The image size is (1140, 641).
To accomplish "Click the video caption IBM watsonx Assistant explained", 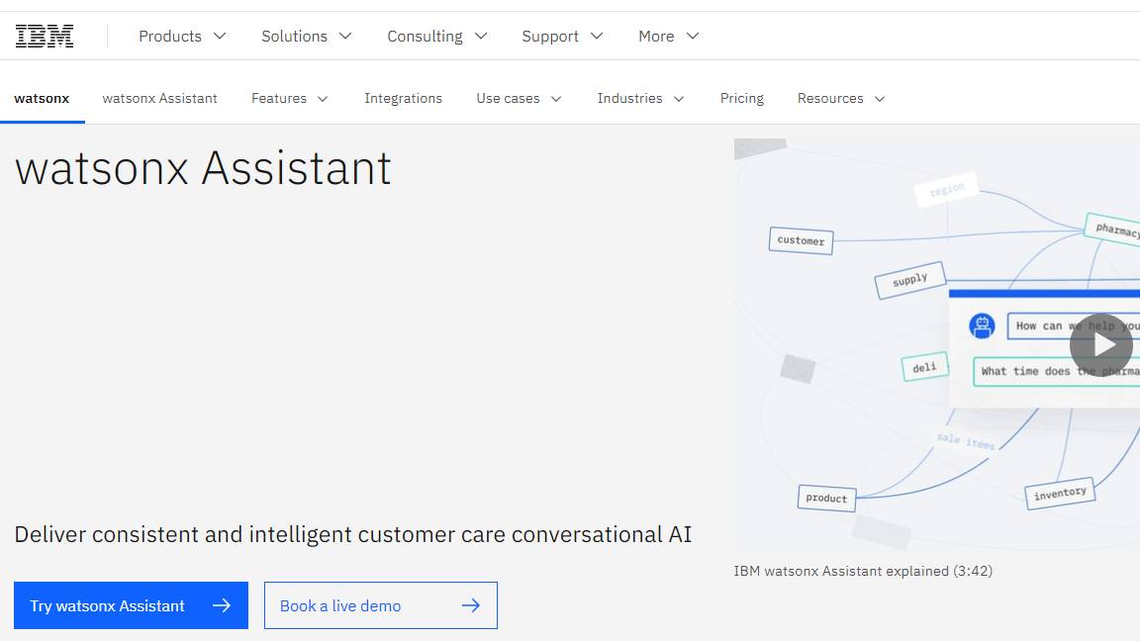I will [863, 571].
